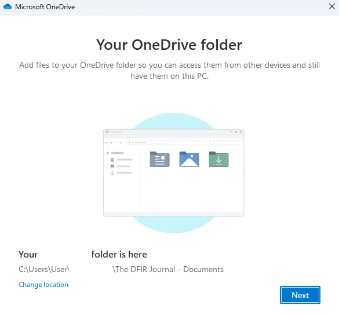
Task: Open the Change location link
Action: point(43,285)
